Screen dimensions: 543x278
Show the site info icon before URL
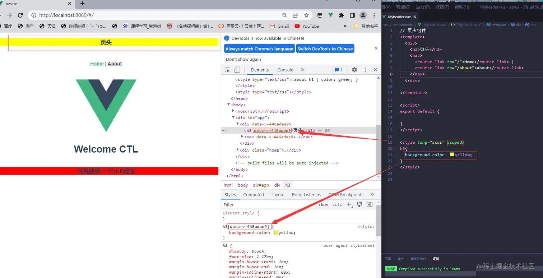click(x=34, y=15)
